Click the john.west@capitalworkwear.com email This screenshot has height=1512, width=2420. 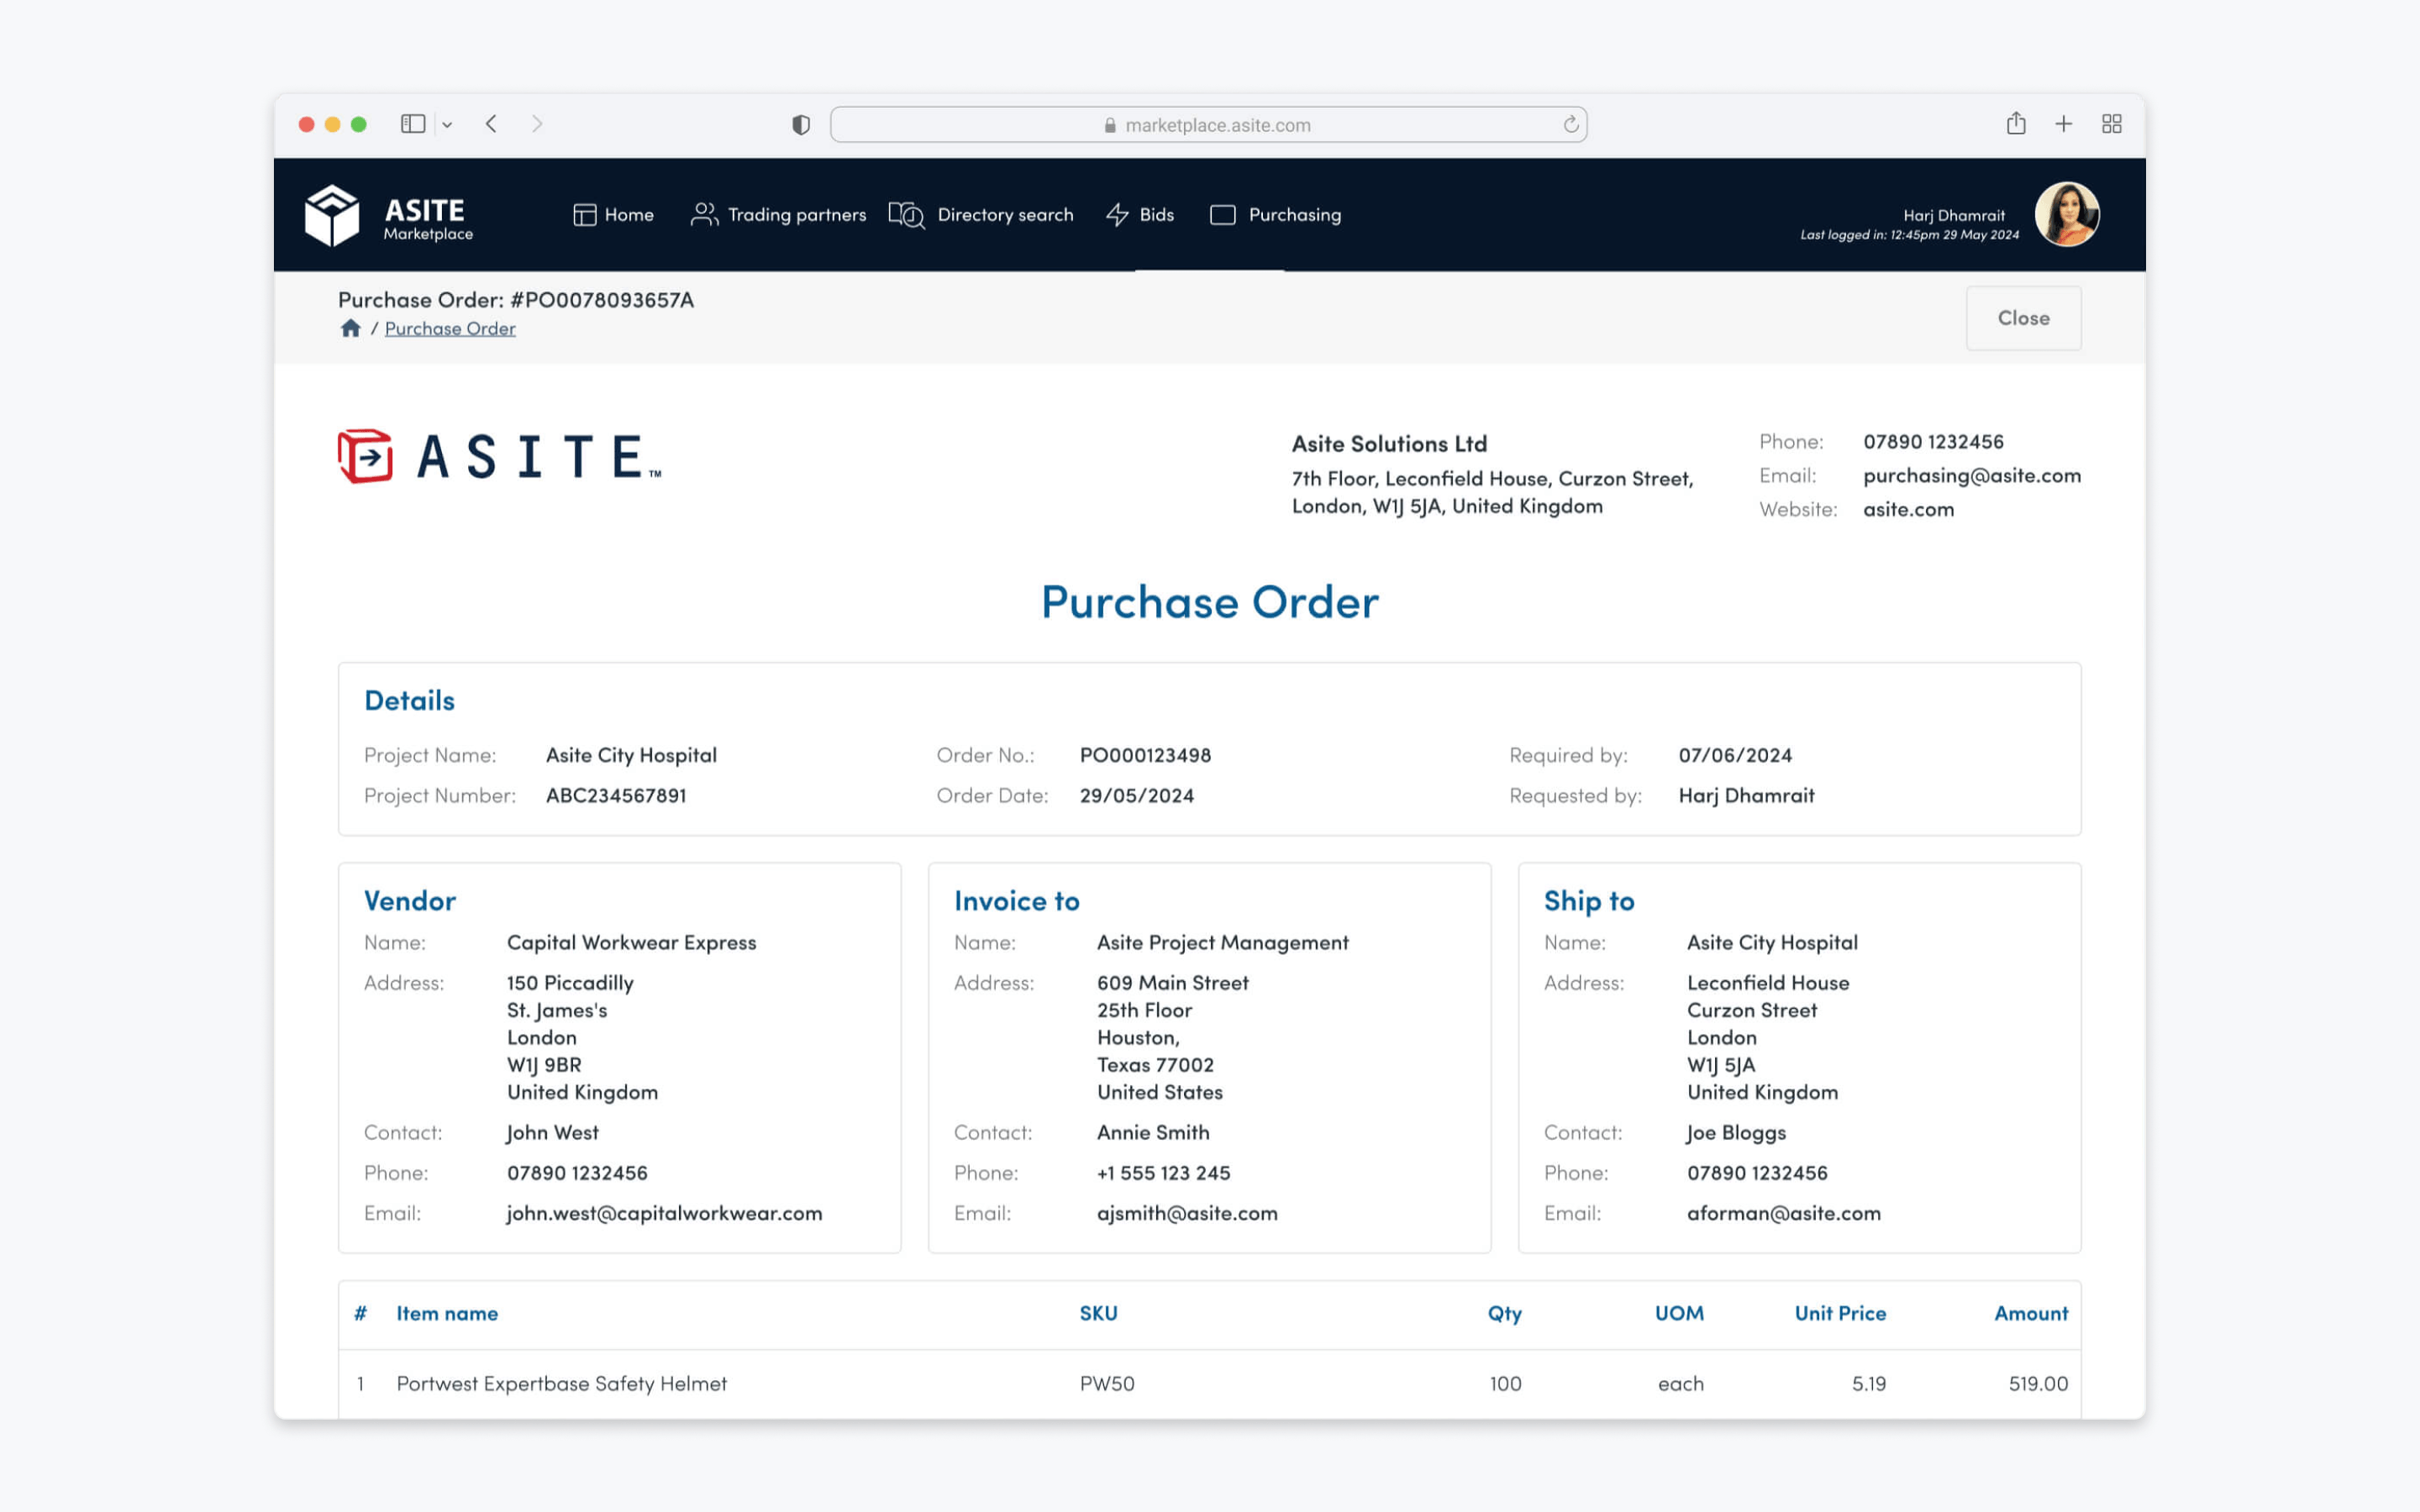[x=664, y=1213]
